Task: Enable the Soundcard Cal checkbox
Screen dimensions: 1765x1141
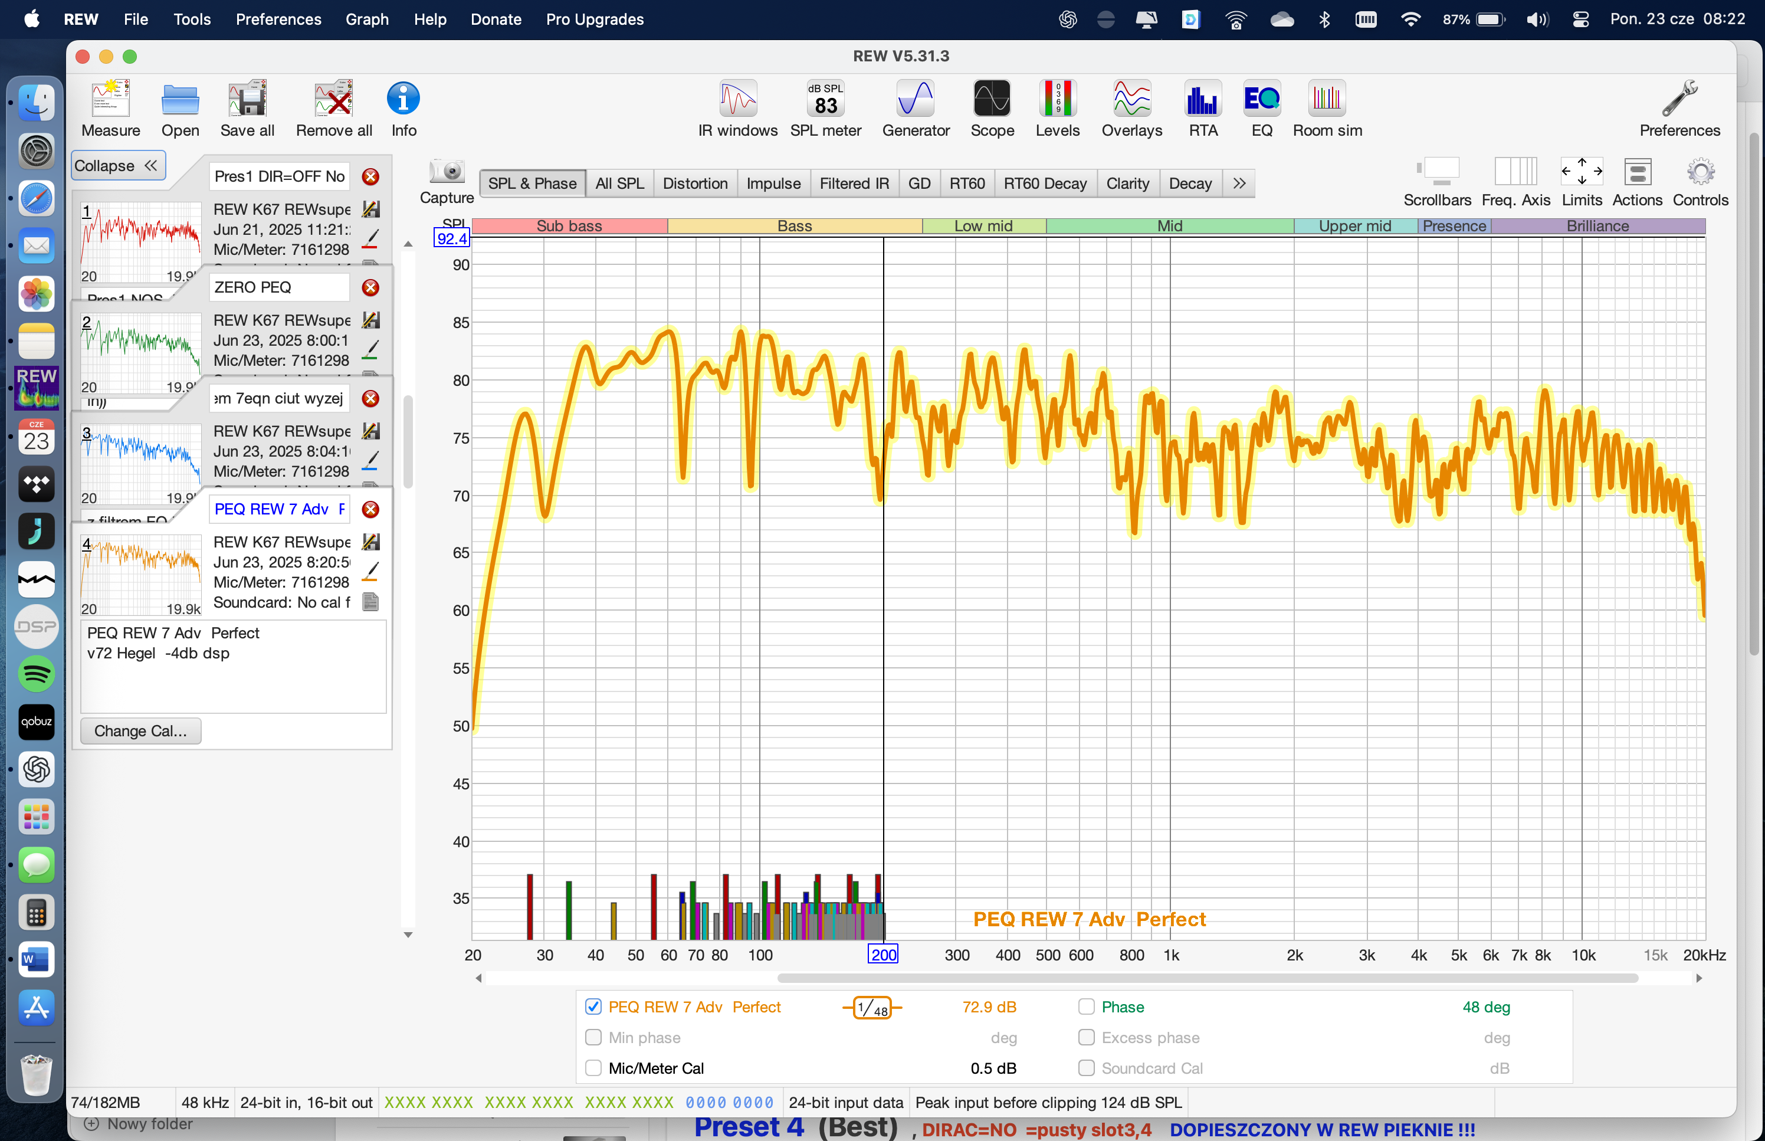Action: [1087, 1068]
